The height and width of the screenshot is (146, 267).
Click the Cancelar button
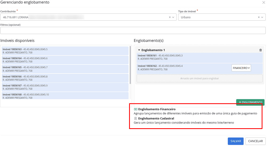point(255,141)
